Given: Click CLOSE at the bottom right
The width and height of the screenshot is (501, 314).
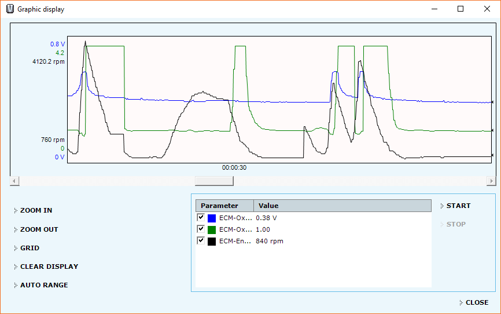Looking at the screenshot, I should [477, 302].
